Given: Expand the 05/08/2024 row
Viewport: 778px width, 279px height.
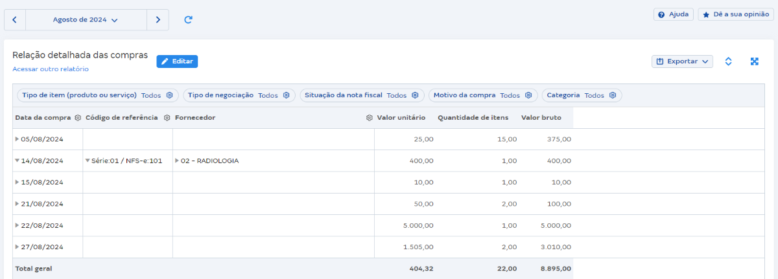Looking at the screenshot, I should coord(18,139).
